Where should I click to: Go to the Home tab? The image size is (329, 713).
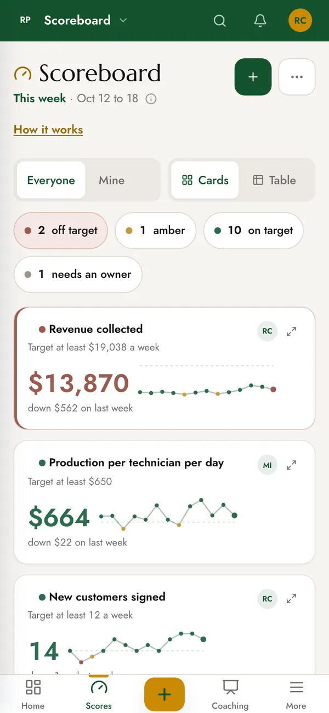click(x=33, y=695)
